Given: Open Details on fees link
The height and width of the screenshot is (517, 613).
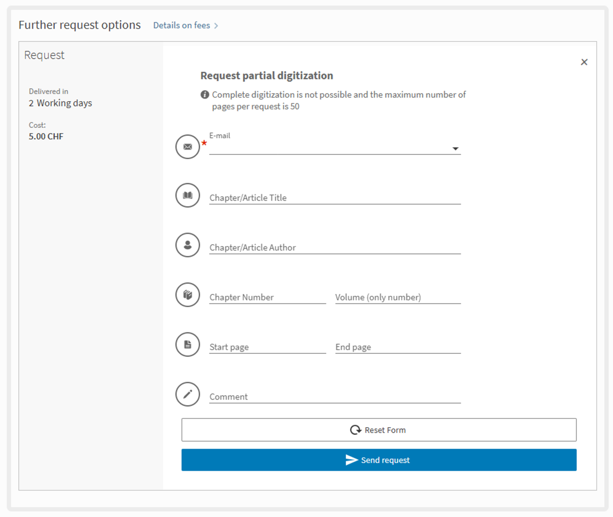Looking at the screenshot, I should [x=181, y=25].
